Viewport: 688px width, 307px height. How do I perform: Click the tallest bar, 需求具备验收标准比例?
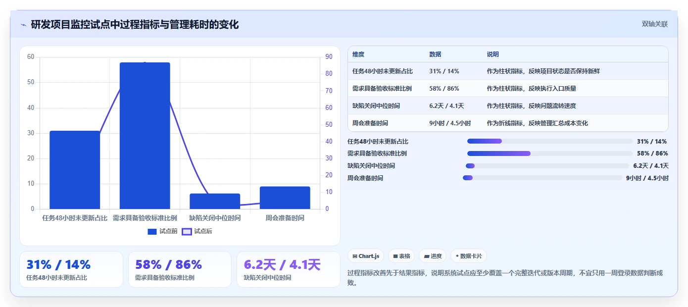(x=145, y=136)
